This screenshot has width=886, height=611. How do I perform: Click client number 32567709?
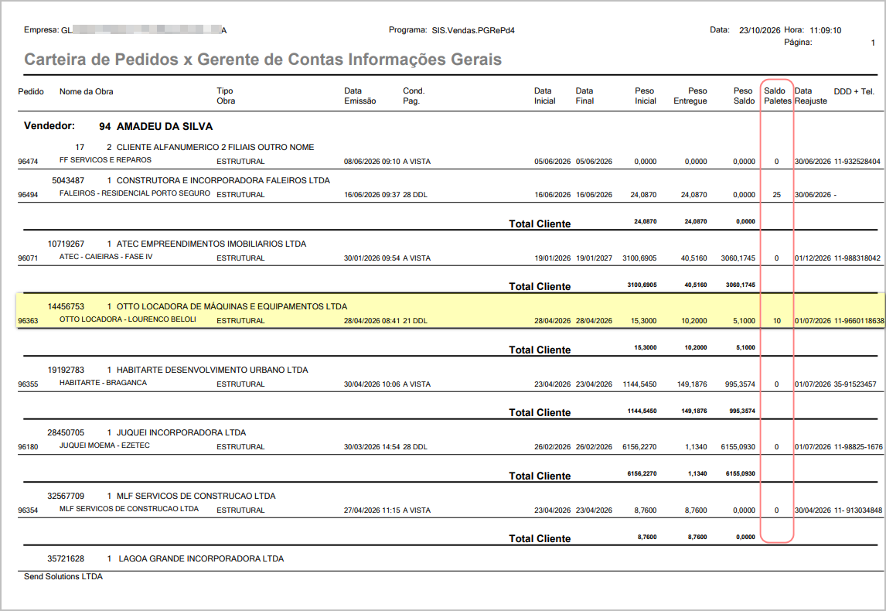coord(66,497)
